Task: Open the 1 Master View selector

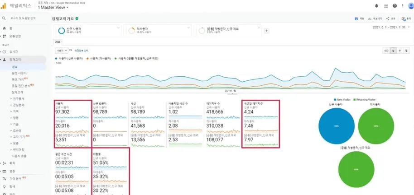Action: point(53,7)
